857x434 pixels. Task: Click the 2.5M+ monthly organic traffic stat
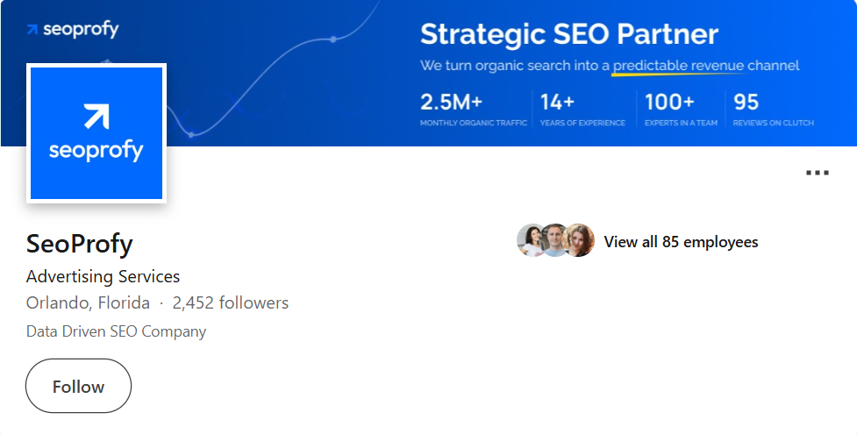coord(474,110)
